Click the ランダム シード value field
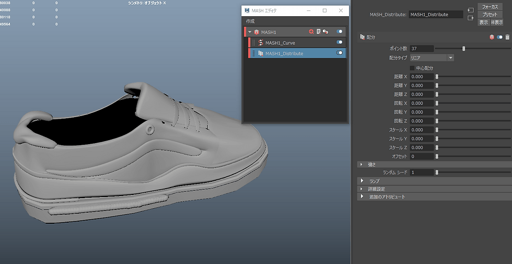Viewport: 512px width, 264px height. pos(422,172)
